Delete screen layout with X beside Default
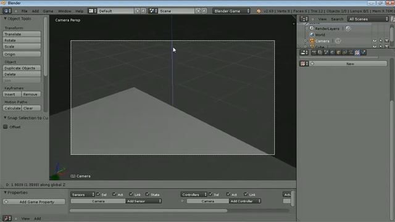This screenshot has width=395, height=222. [x=143, y=11]
